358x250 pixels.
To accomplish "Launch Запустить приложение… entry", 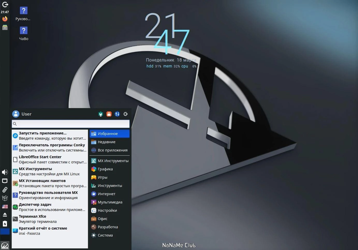I will click(x=50, y=136).
